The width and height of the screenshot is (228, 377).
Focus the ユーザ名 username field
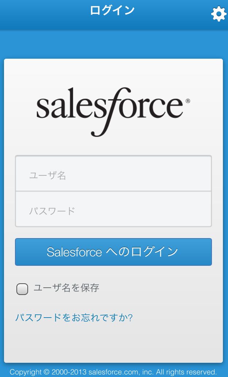(113, 174)
